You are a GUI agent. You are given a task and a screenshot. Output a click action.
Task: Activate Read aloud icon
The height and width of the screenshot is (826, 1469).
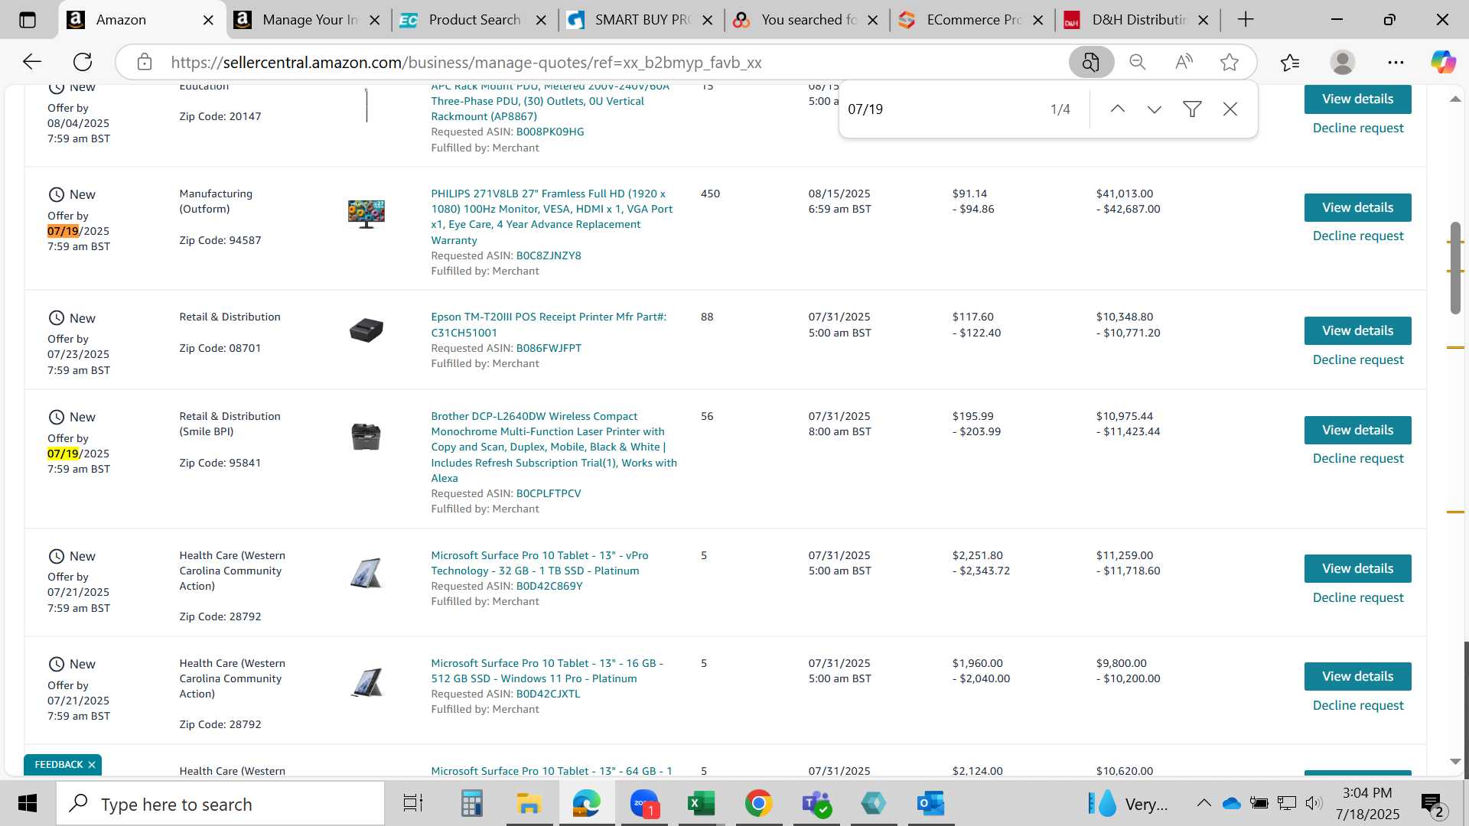tap(1184, 62)
